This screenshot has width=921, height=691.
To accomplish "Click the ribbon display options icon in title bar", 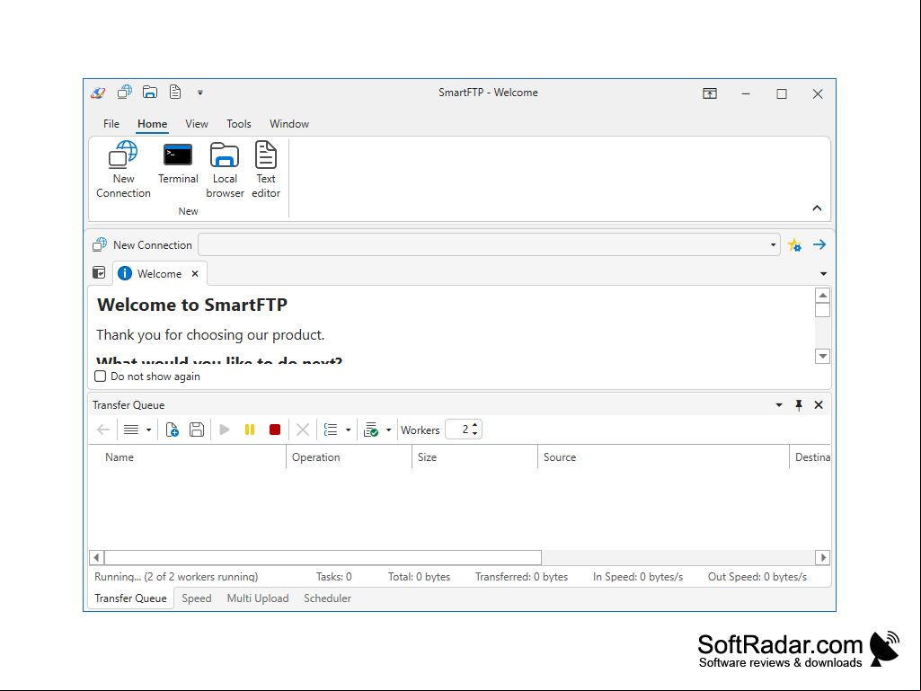I will 710,93.
